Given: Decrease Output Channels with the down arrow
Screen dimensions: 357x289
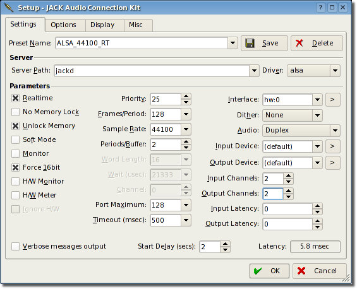Looking at the screenshot, I should [x=289, y=197].
